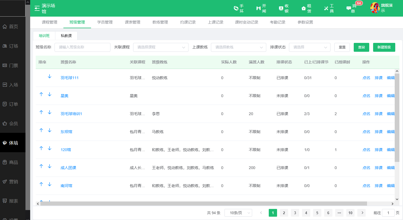Expand the 排课状态 status dropdown
The image size is (403, 220).
pos(309,47)
